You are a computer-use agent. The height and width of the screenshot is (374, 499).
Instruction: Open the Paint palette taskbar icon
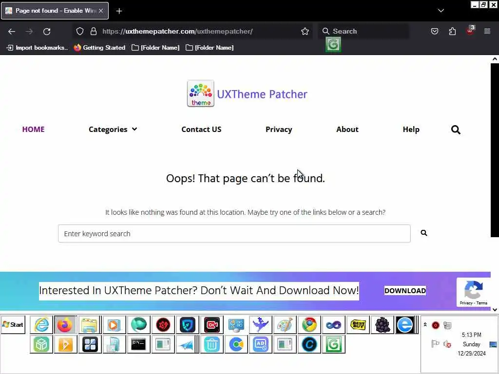(285, 325)
